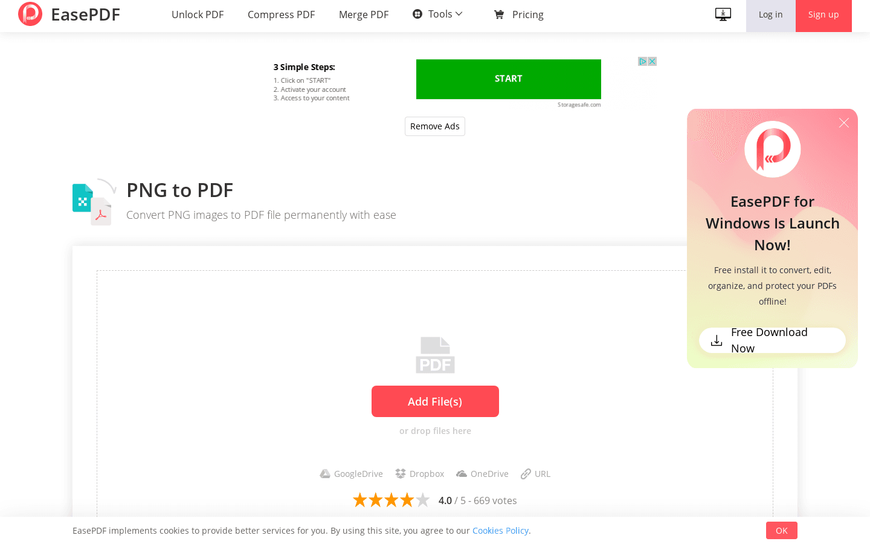Open the Merge PDF tool

click(364, 14)
